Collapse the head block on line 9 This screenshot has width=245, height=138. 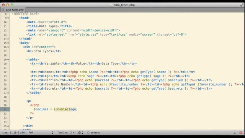[8, 18]
